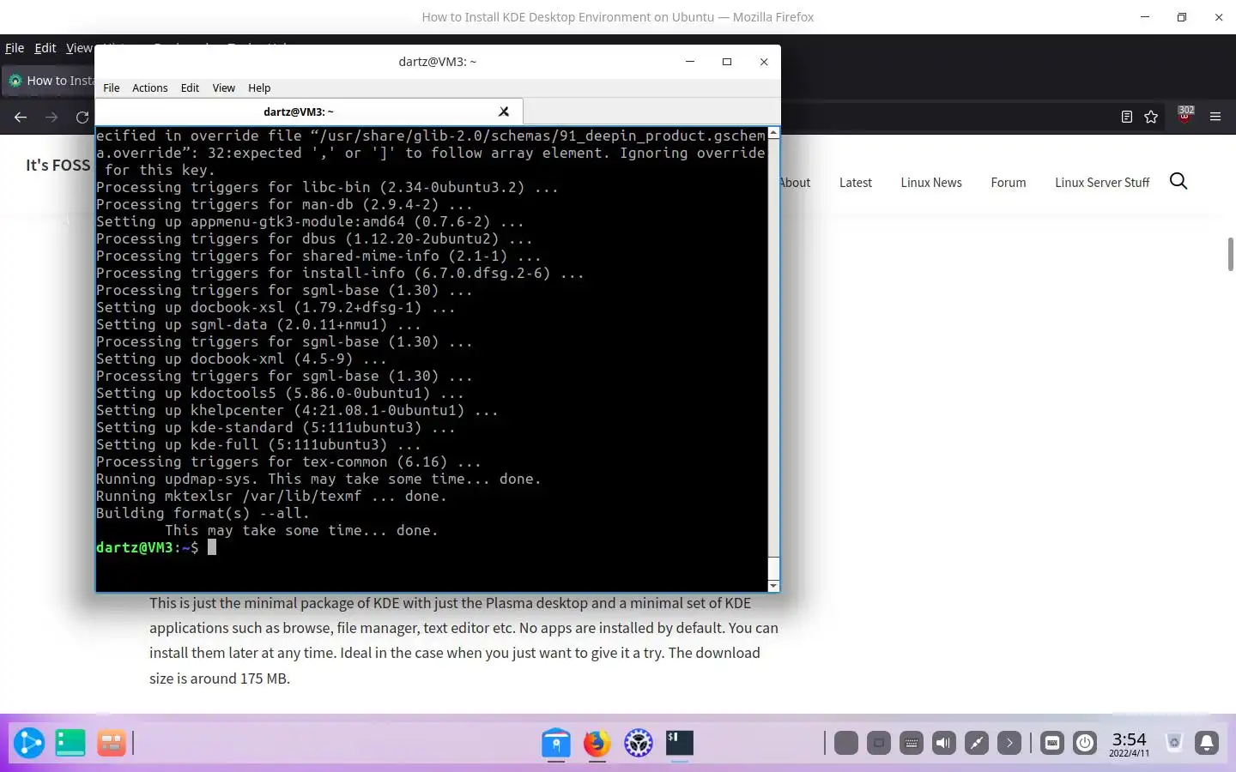Click the It's FOSS site logo

click(x=58, y=165)
